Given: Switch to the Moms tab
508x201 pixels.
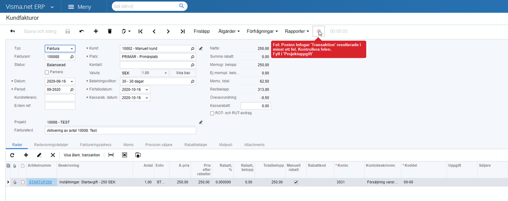Looking at the screenshot, I should [x=129, y=145].
